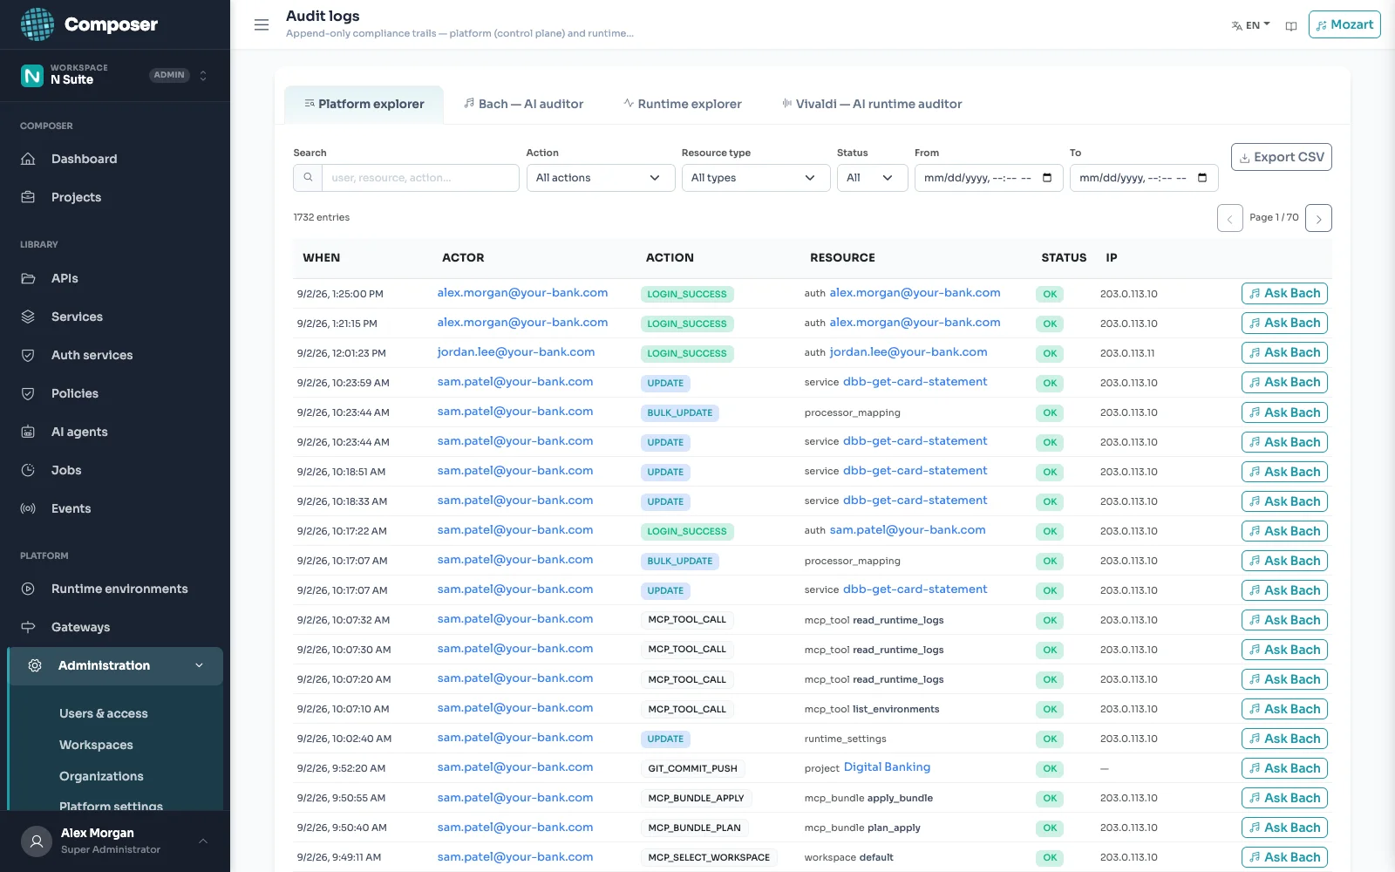Image resolution: width=1395 pixels, height=872 pixels.
Task: Open the documentation book icon
Action: coord(1291,26)
